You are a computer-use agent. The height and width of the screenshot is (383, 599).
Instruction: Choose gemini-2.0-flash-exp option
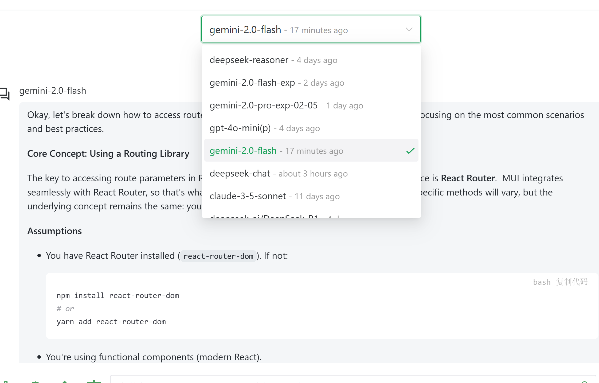[311, 83]
